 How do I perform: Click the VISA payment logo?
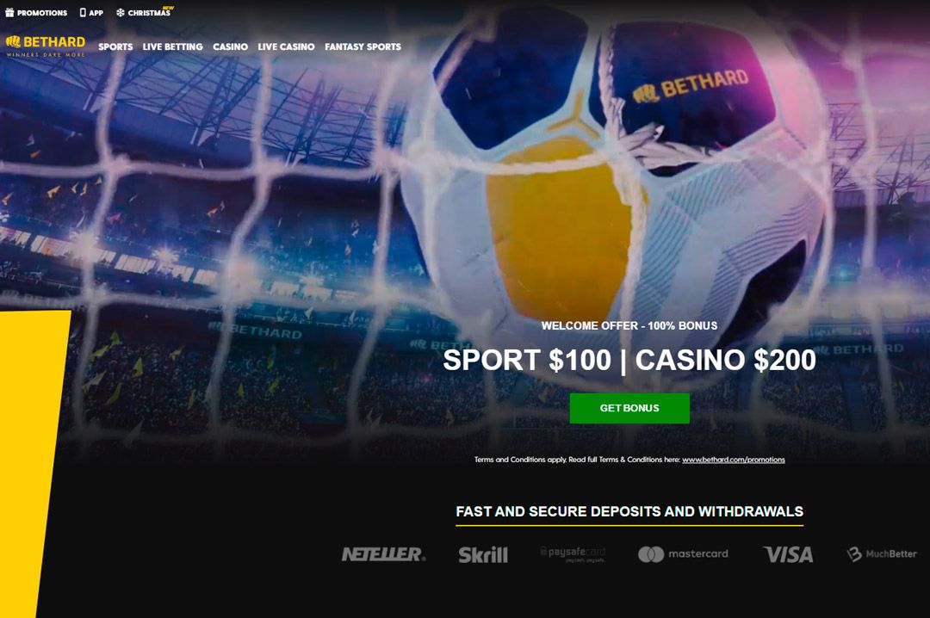[788, 554]
